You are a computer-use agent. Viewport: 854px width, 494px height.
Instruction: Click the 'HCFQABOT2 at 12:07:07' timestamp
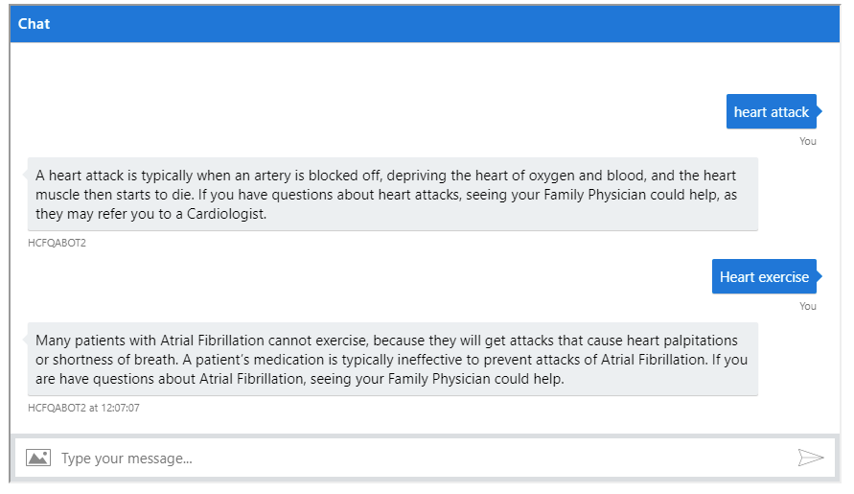click(83, 408)
